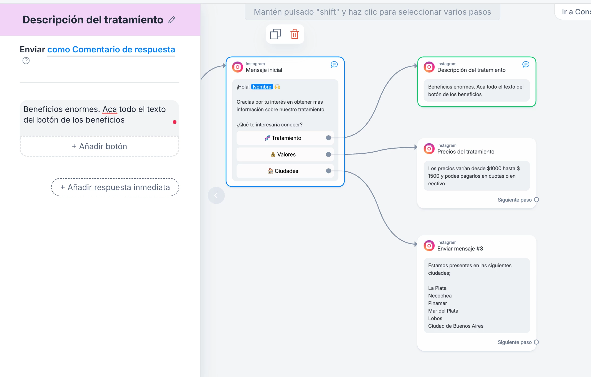Collapse the side panel with arrow button
This screenshot has width=591, height=377.
[216, 195]
